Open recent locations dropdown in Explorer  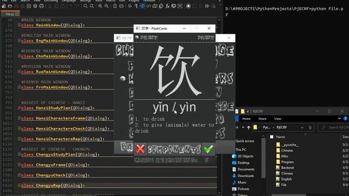[x=243, y=127]
